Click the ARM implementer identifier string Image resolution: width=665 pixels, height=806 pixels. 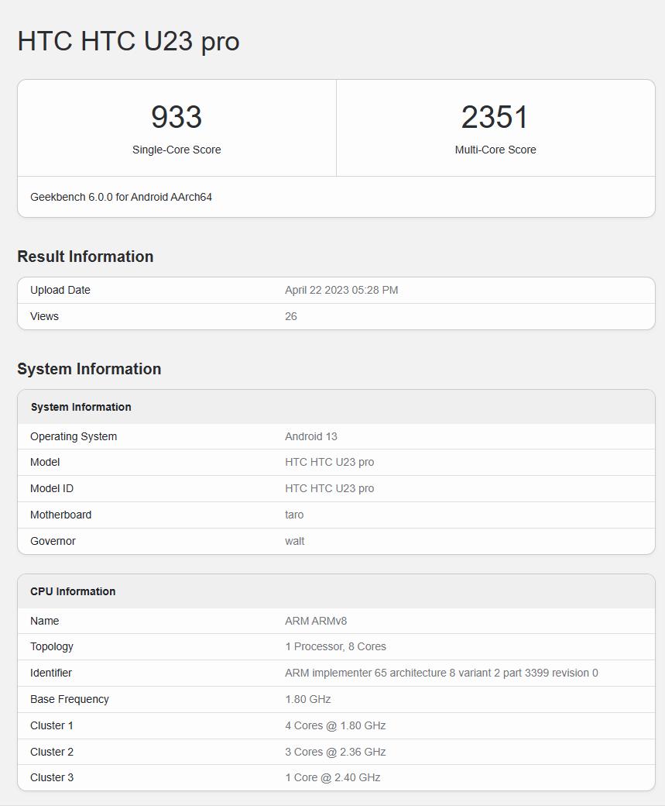[441, 673]
